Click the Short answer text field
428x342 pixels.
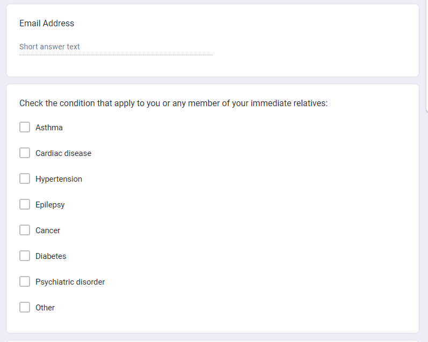tap(115, 47)
